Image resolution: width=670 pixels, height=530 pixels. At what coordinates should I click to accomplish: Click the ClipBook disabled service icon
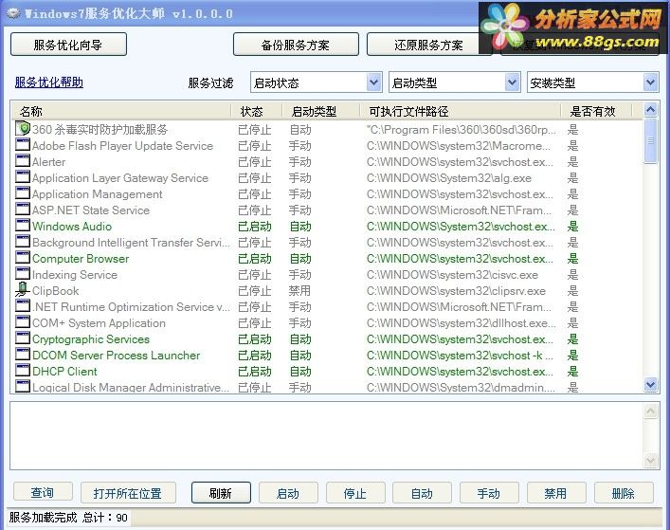click(23, 289)
